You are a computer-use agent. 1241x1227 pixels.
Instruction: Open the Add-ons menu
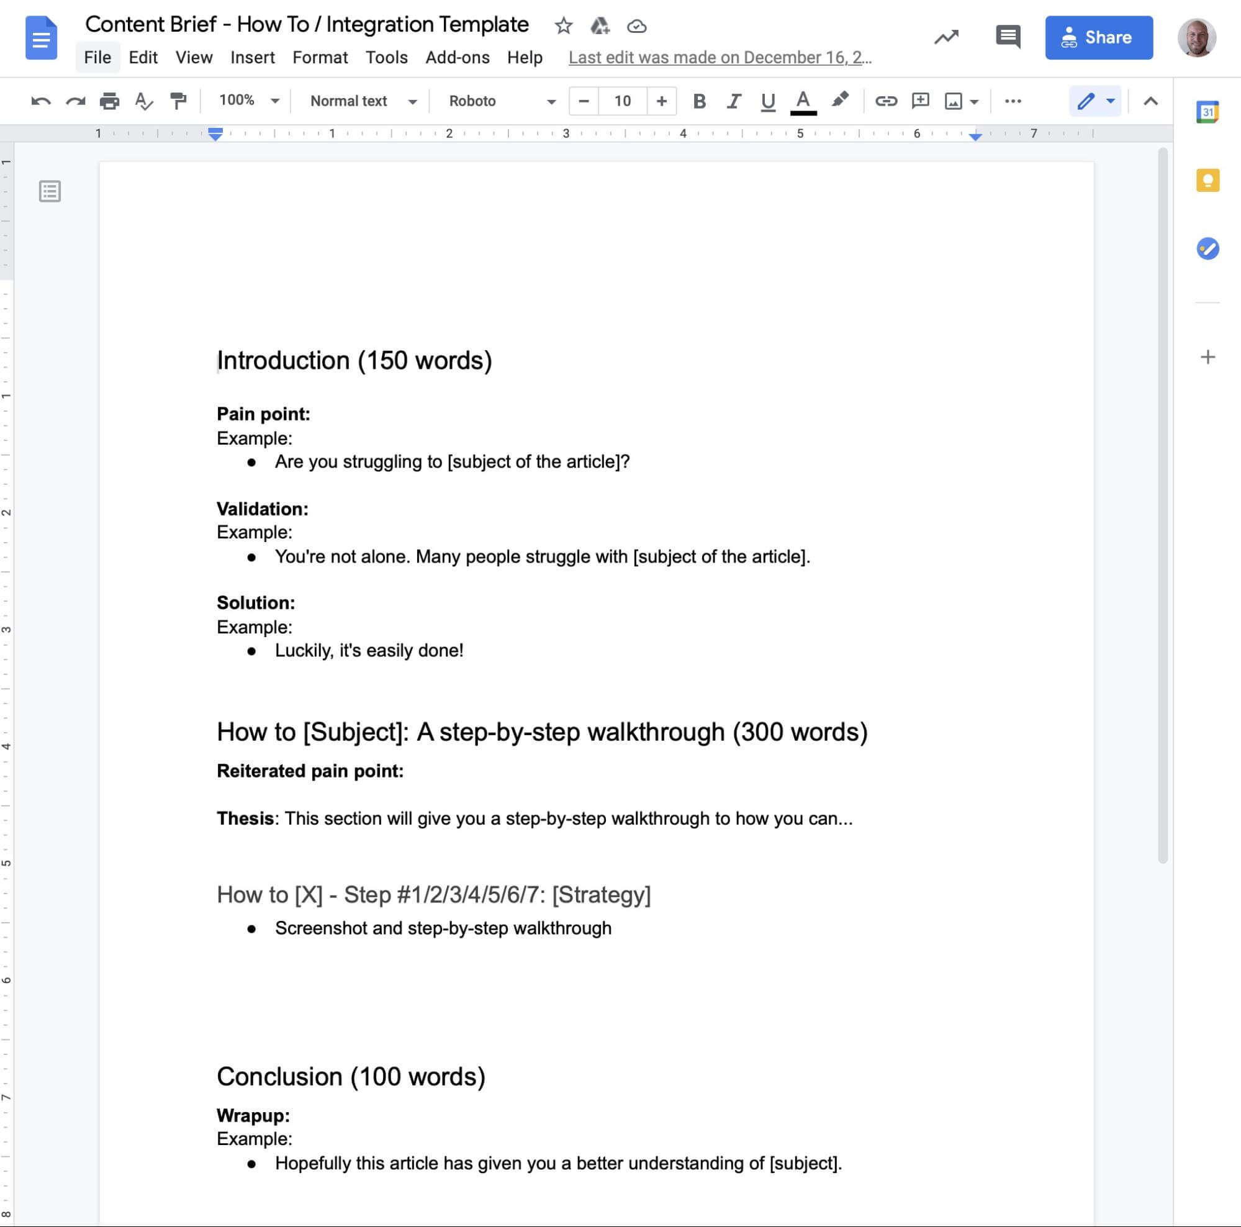click(457, 58)
